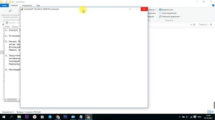Click the ENG language indicator
This screenshot has width=215, height=120.
pos(199,117)
